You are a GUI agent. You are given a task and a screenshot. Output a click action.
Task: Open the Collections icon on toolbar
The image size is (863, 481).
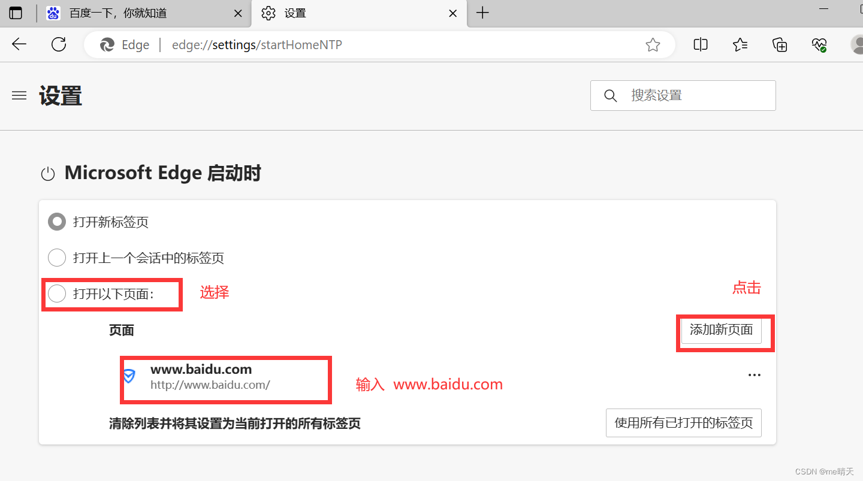[x=779, y=44]
